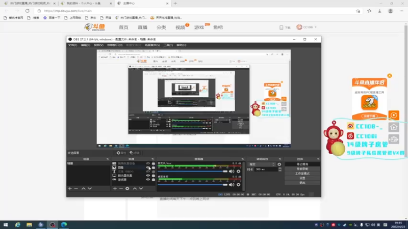Add a new source with the plus icon
Screen dimensions: 408x229
[x=115, y=188]
